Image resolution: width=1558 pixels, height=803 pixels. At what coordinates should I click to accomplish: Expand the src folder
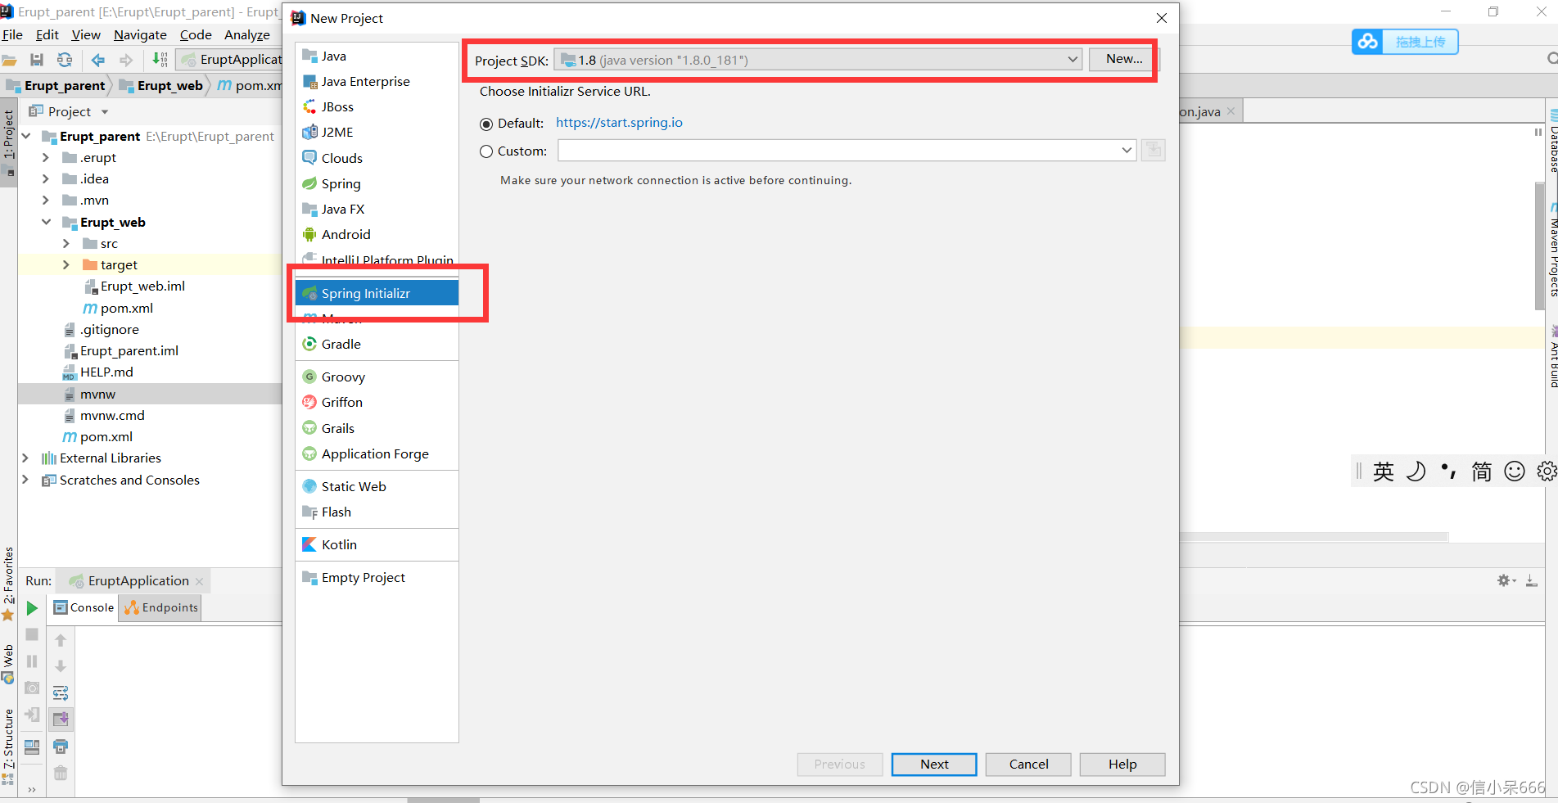pyautogui.click(x=66, y=243)
